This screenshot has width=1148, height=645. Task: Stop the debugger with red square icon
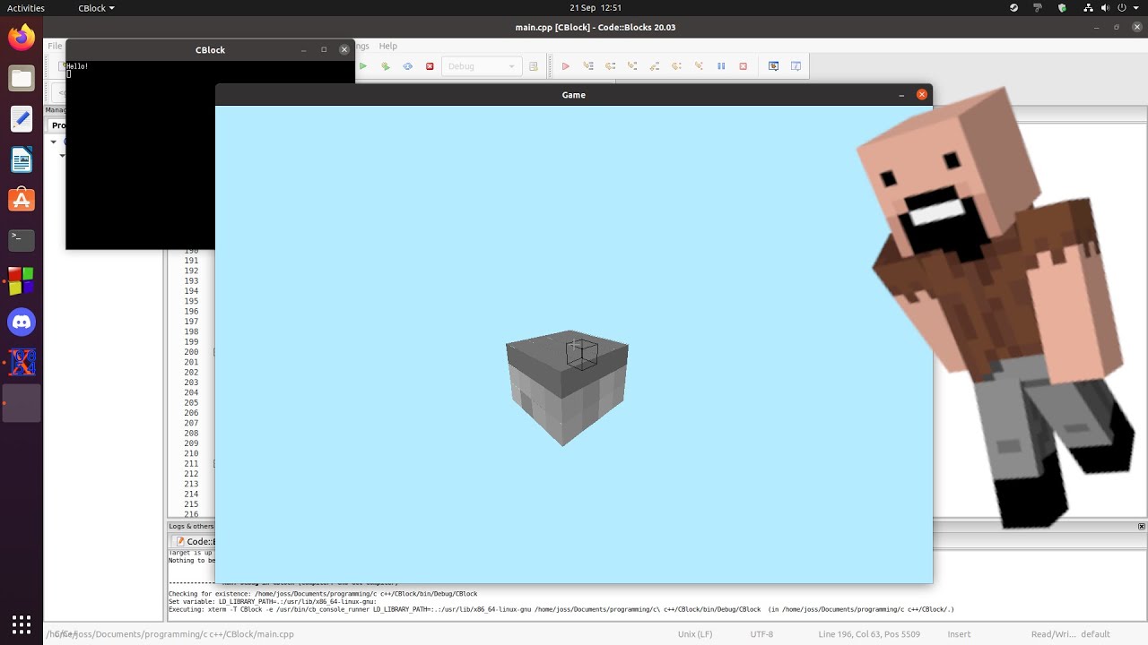(x=743, y=66)
